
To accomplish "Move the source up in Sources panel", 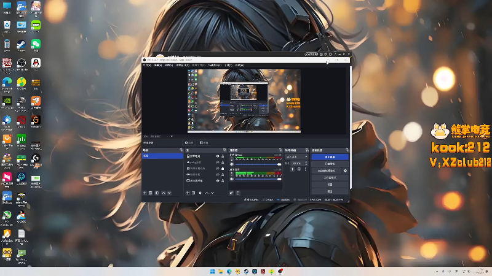I will (x=207, y=193).
